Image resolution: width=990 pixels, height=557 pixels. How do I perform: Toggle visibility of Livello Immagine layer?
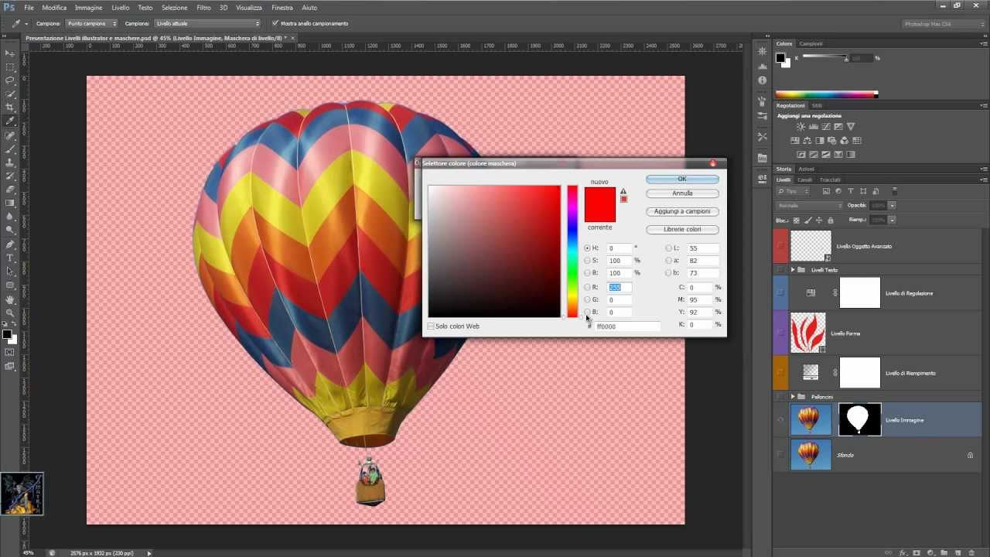780,420
